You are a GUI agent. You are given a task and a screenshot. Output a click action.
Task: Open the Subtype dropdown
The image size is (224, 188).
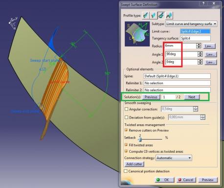[x=191, y=24]
